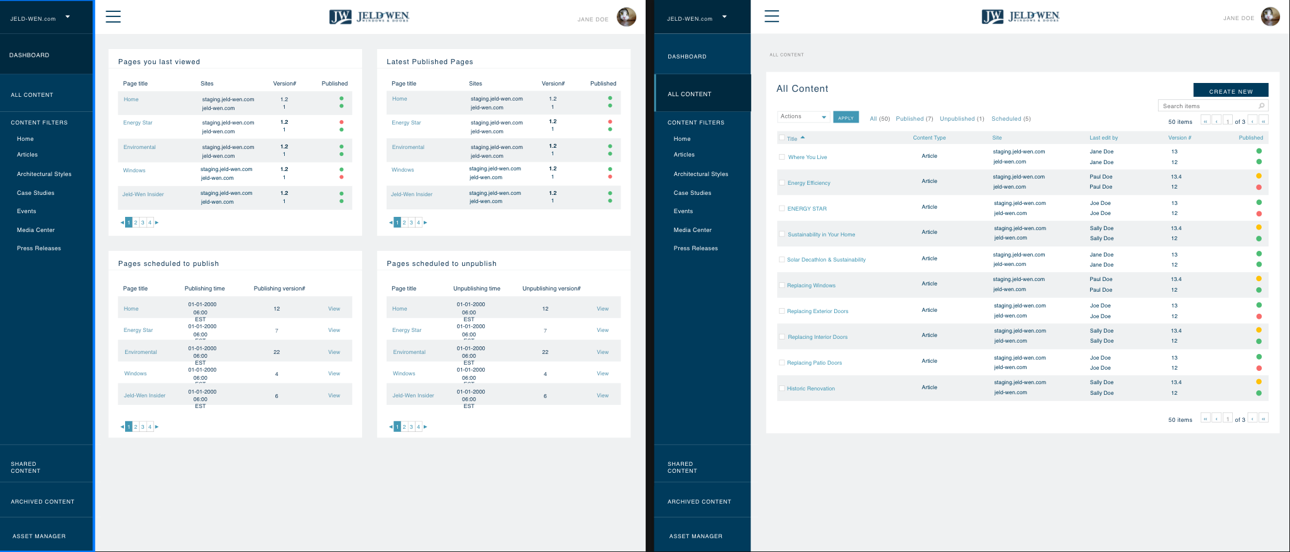1290x552 pixels.
Task: Click next page arrow in Pages scheduled to publish
Action: pyautogui.click(x=157, y=427)
